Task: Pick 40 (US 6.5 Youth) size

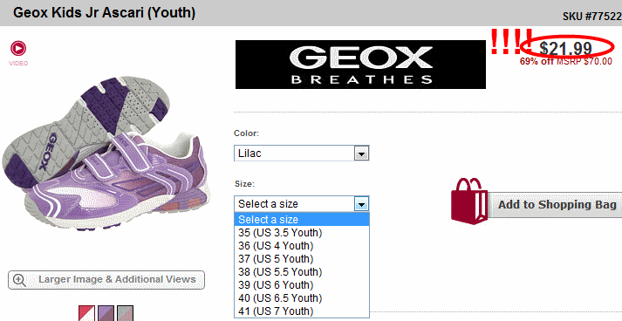Action: pos(302,298)
